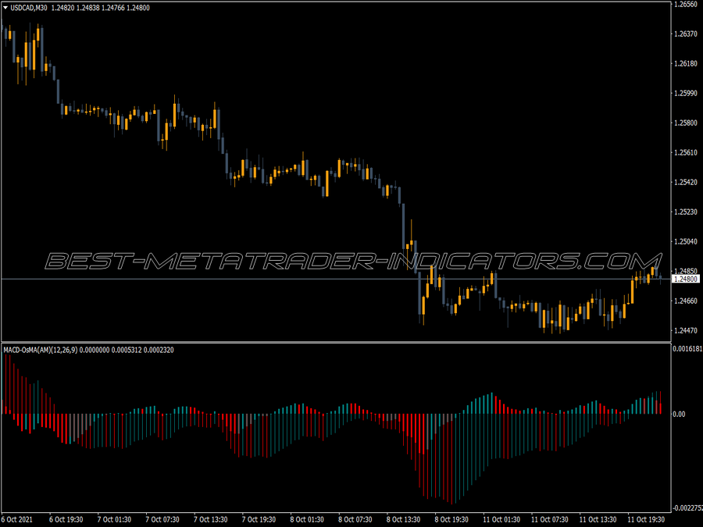Screen dimensions: 703x527
Task: Select price scale label 1.24660
Action: 686,301
